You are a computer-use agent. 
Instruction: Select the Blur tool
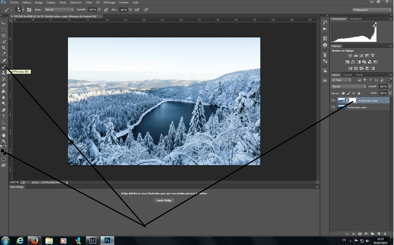tap(4, 98)
